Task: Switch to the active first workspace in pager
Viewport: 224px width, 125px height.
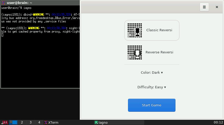Action: click(x=13, y=122)
